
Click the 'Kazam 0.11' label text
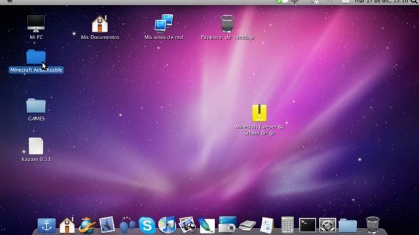point(36,159)
